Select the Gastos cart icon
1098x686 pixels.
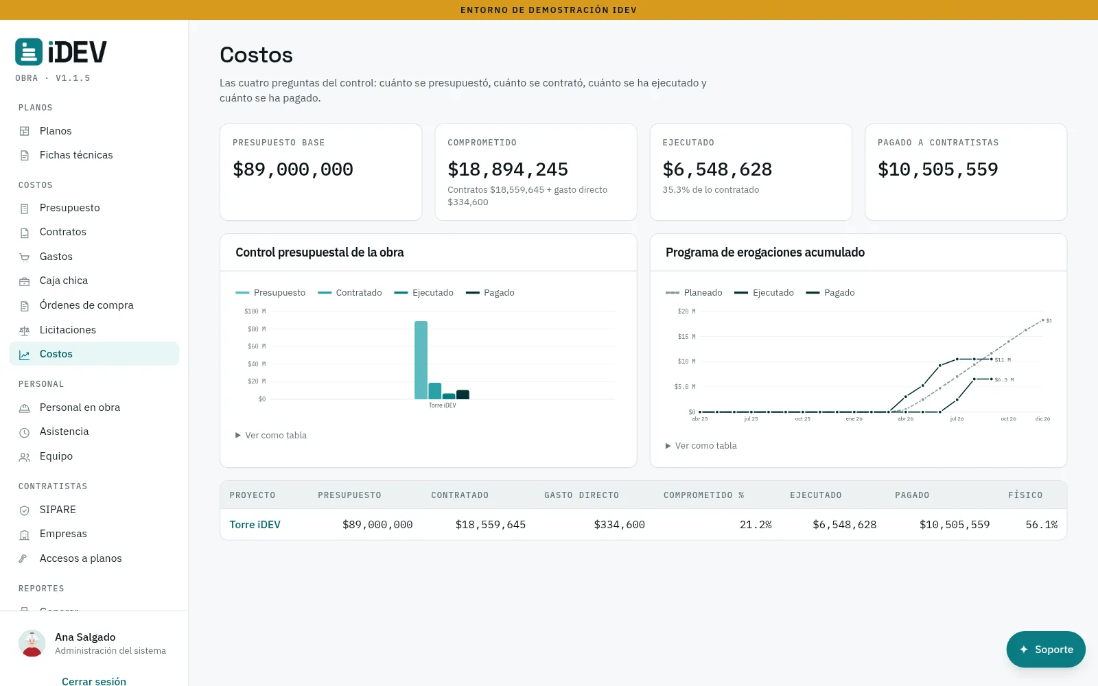coord(25,257)
